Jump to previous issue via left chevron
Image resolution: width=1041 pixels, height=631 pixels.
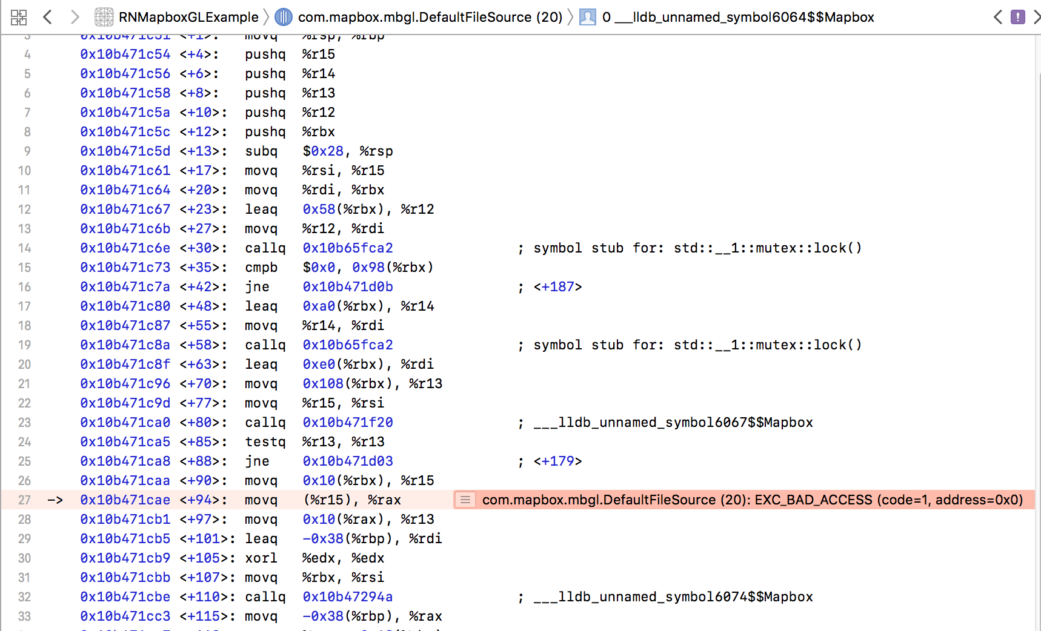coord(998,17)
